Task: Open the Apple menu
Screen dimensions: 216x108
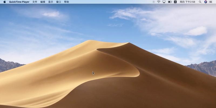Action: coord(5,2)
